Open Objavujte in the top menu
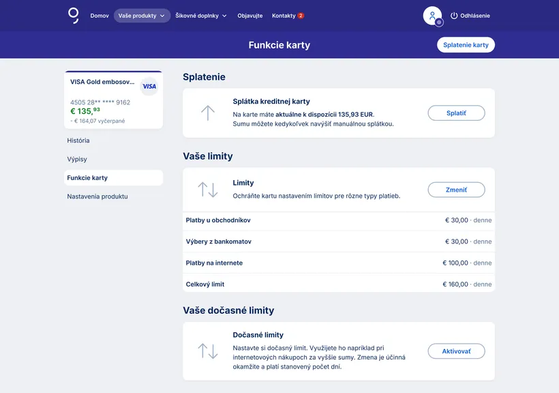 (x=250, y=16)
